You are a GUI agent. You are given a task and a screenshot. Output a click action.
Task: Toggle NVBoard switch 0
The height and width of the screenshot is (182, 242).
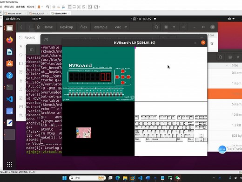point(121,94)
